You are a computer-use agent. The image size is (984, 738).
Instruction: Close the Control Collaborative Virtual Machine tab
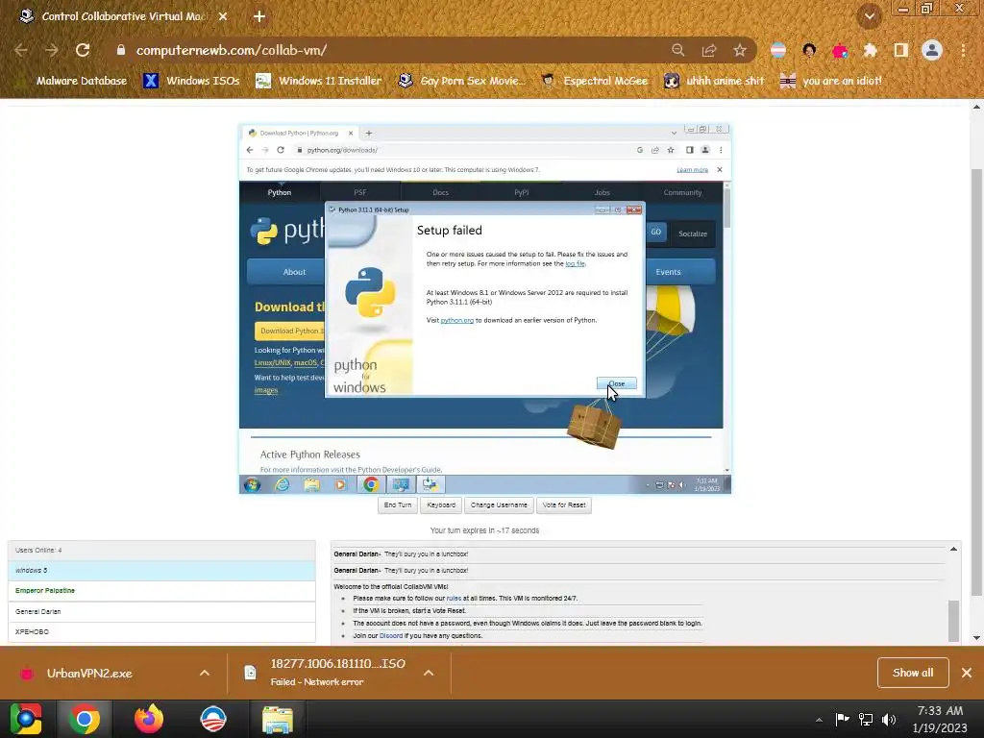point(223,16)
